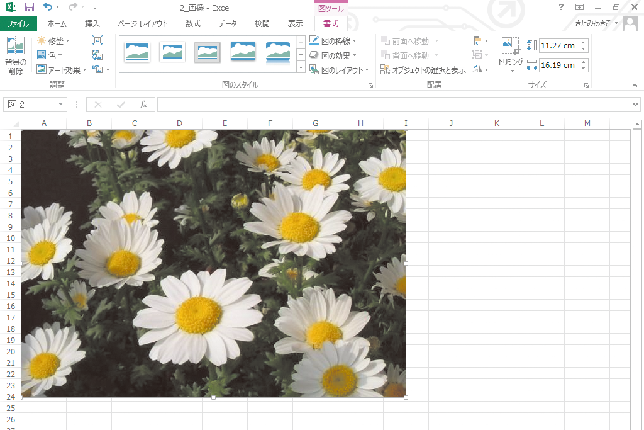Click the Help question mark icon
This screenshot has width=644, height=430.
point(561,7)
